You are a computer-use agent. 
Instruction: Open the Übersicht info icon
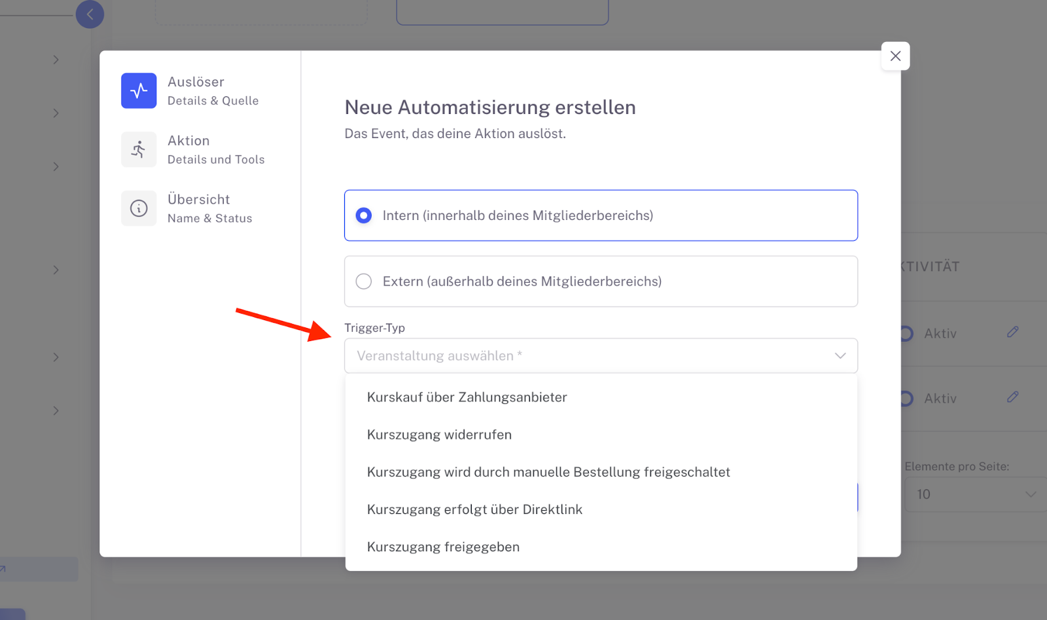coord(139,208)
